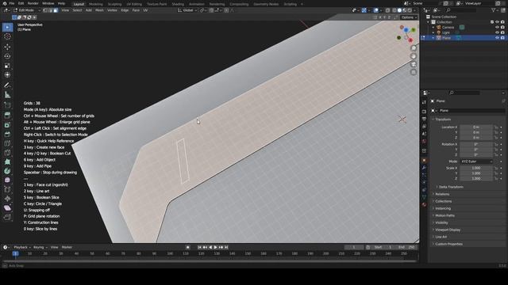Click the Scale X value field
This screenshot has width=508, height=285.
pyautogui.click(x=476, y=168)
